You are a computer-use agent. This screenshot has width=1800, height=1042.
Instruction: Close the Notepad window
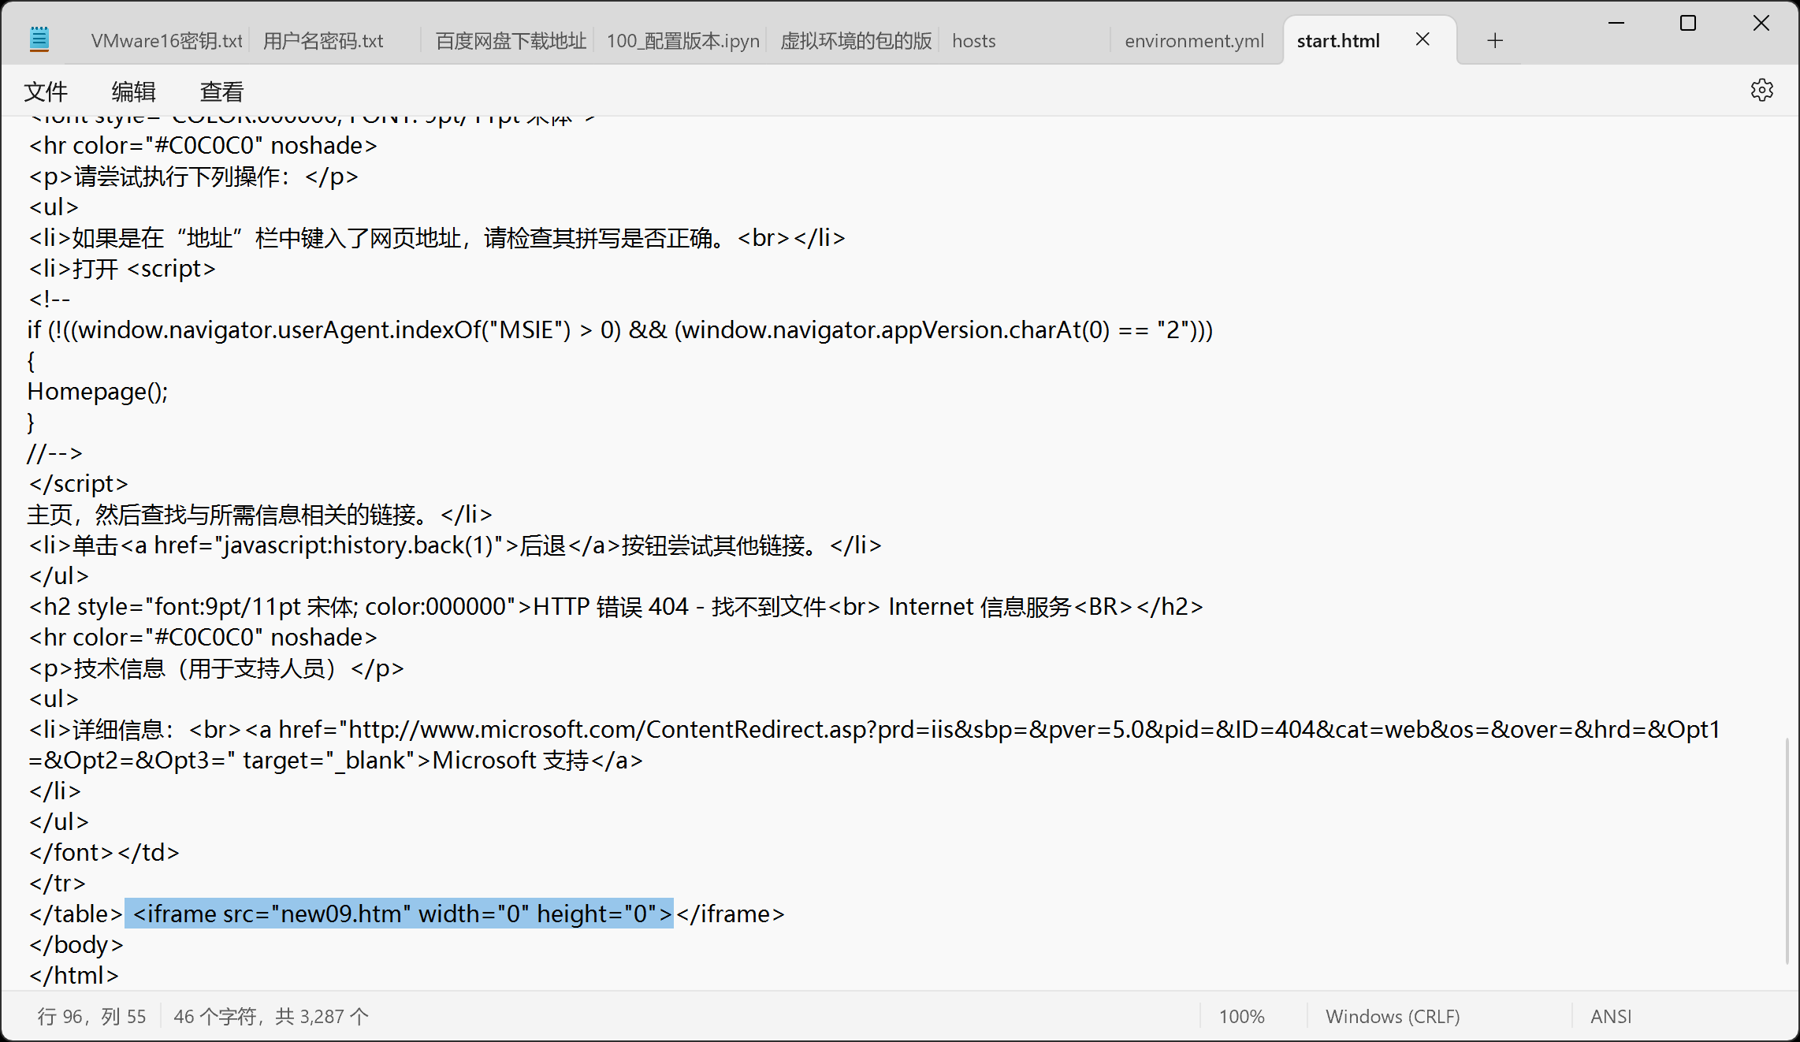click(1761, 23)
